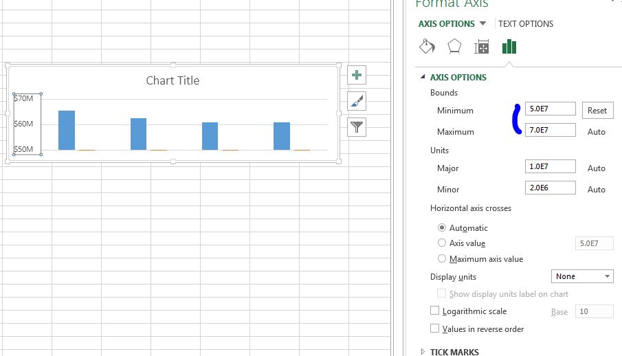Expand the Tick Marks section
The image size is (622, 356).
tap(454, 351)
